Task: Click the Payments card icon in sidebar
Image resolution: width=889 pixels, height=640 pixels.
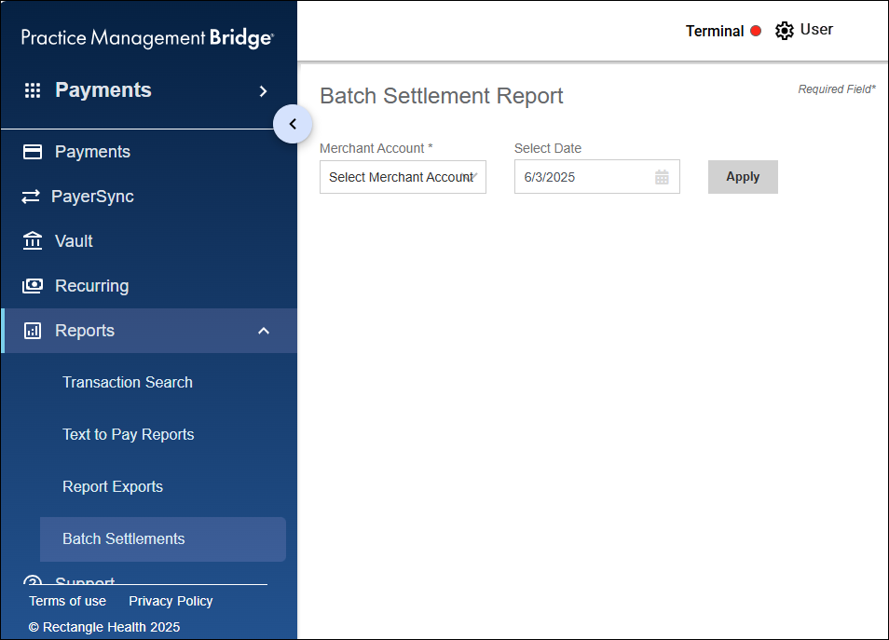Action: click(31, 151)
